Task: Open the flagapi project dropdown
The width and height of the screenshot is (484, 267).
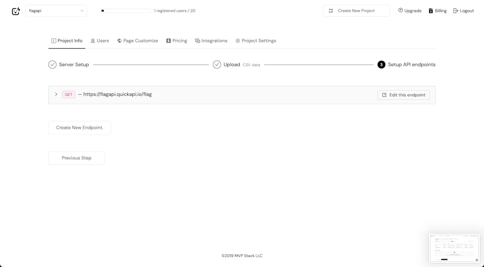Action: [x=56, y=11]
